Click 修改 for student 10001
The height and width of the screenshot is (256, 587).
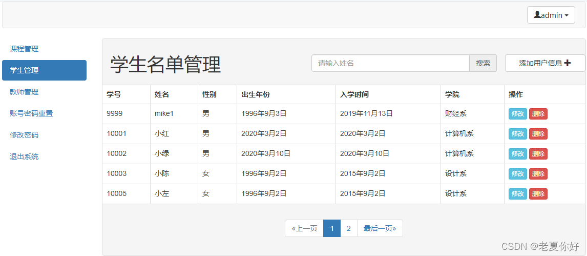(x=518, y=133)
